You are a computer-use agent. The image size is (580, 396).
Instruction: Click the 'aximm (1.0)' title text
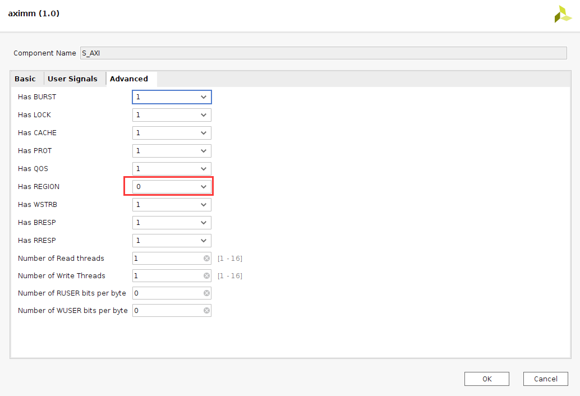(x=34, y=13)
